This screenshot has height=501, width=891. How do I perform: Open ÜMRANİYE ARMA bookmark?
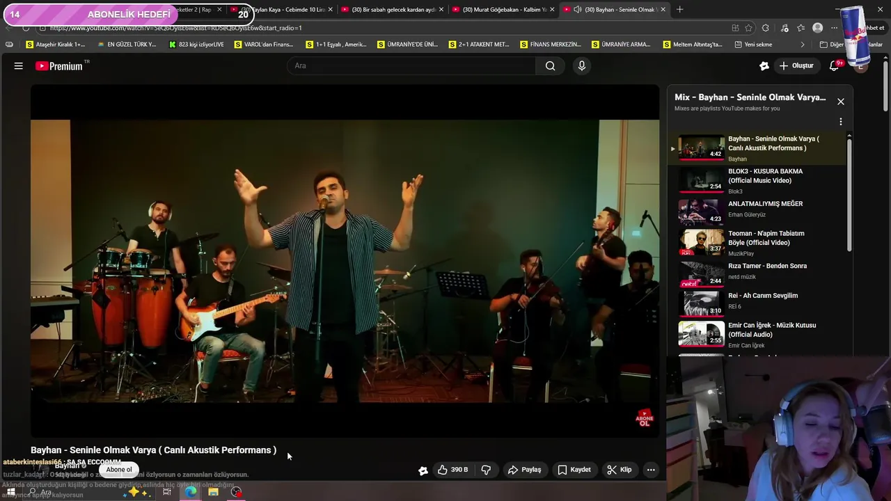click(622, 45)
